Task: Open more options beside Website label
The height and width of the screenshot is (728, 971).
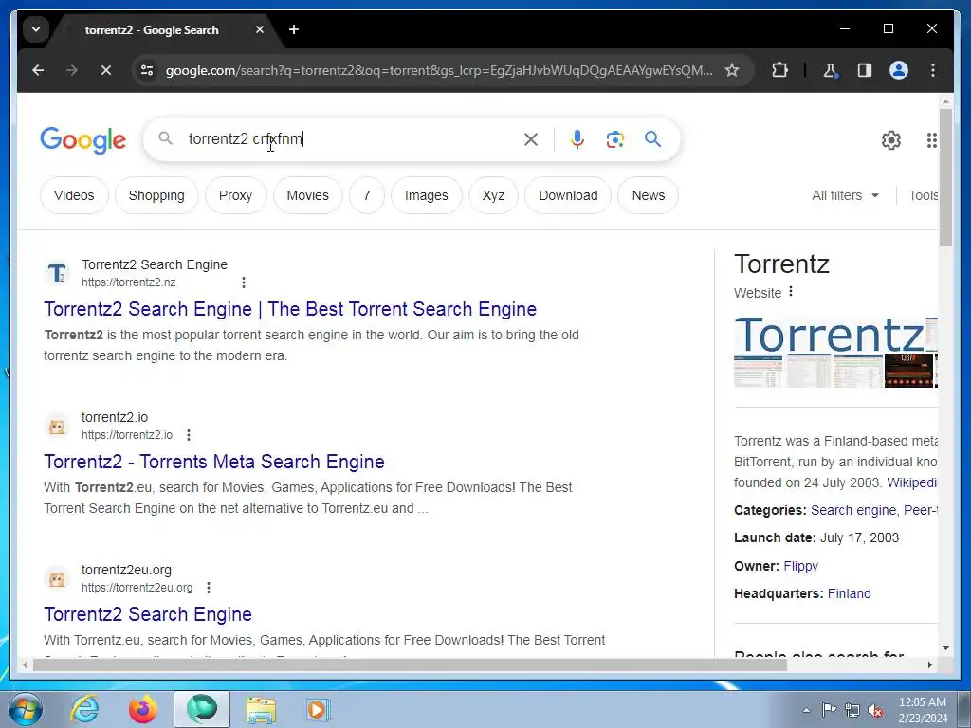Action: [791, 292]
